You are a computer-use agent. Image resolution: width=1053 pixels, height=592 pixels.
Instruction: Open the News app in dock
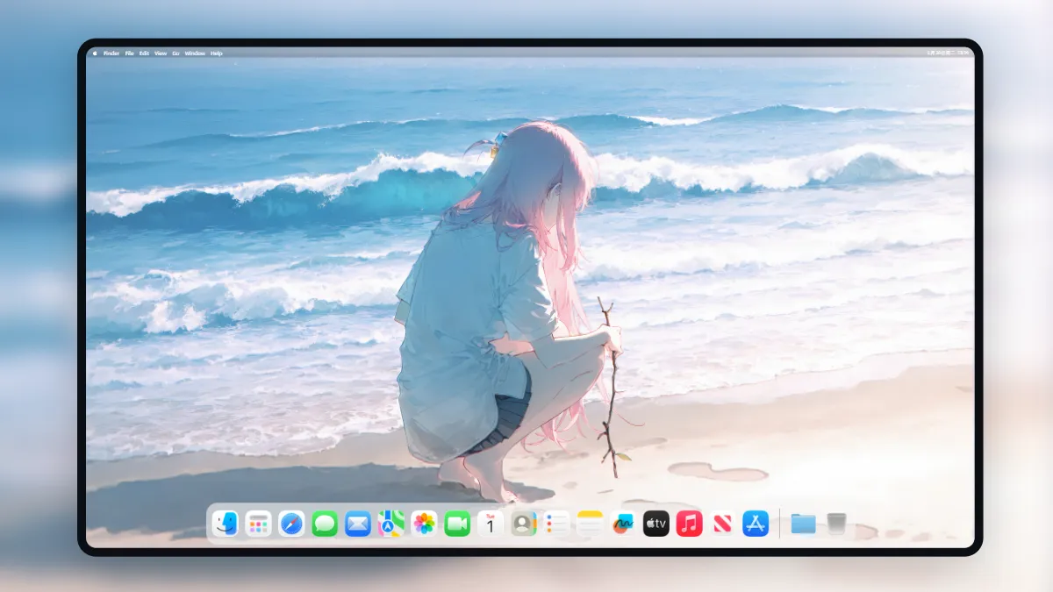723,524
